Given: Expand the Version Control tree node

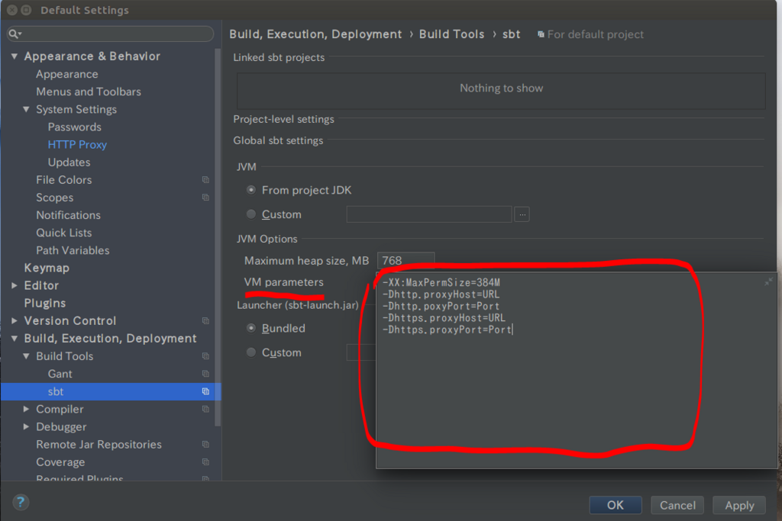Looking at the screenshot, I should (x=15, y=321).
